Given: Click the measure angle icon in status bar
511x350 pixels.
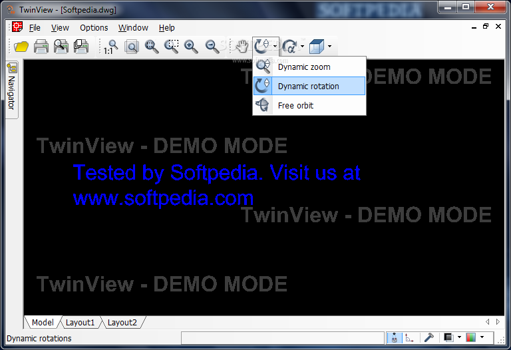Looking at the screenshot, I should click(409, 338).
